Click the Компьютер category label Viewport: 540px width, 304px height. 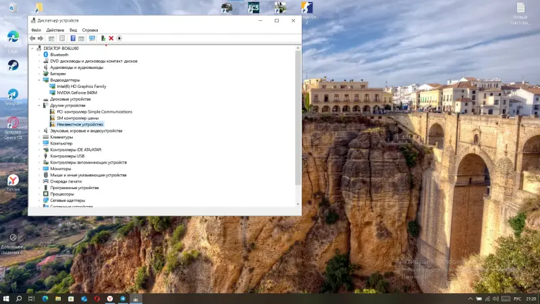(61, 143)
